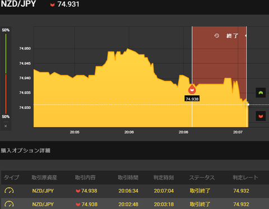Click the green up-arrow HIGH button
The width and height of the screenshot is (269, 209).
pyautogui.click(x=261, y=92)
